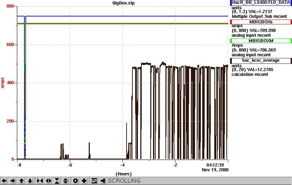The width and height of the screenshot is (292, 185).
Task: Pan the plot right with the right arrow
Action: coord(13,181)
